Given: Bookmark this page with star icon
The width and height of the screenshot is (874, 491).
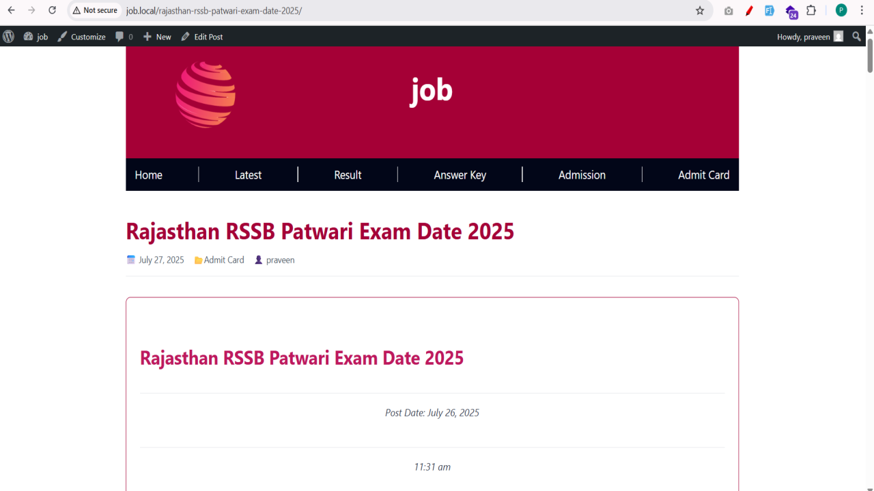Looking at the screenshot, I should click(700, 10).
